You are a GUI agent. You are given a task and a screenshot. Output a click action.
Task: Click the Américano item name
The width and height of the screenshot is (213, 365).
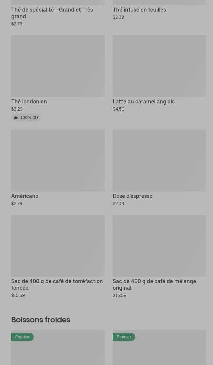coord(25,196)
